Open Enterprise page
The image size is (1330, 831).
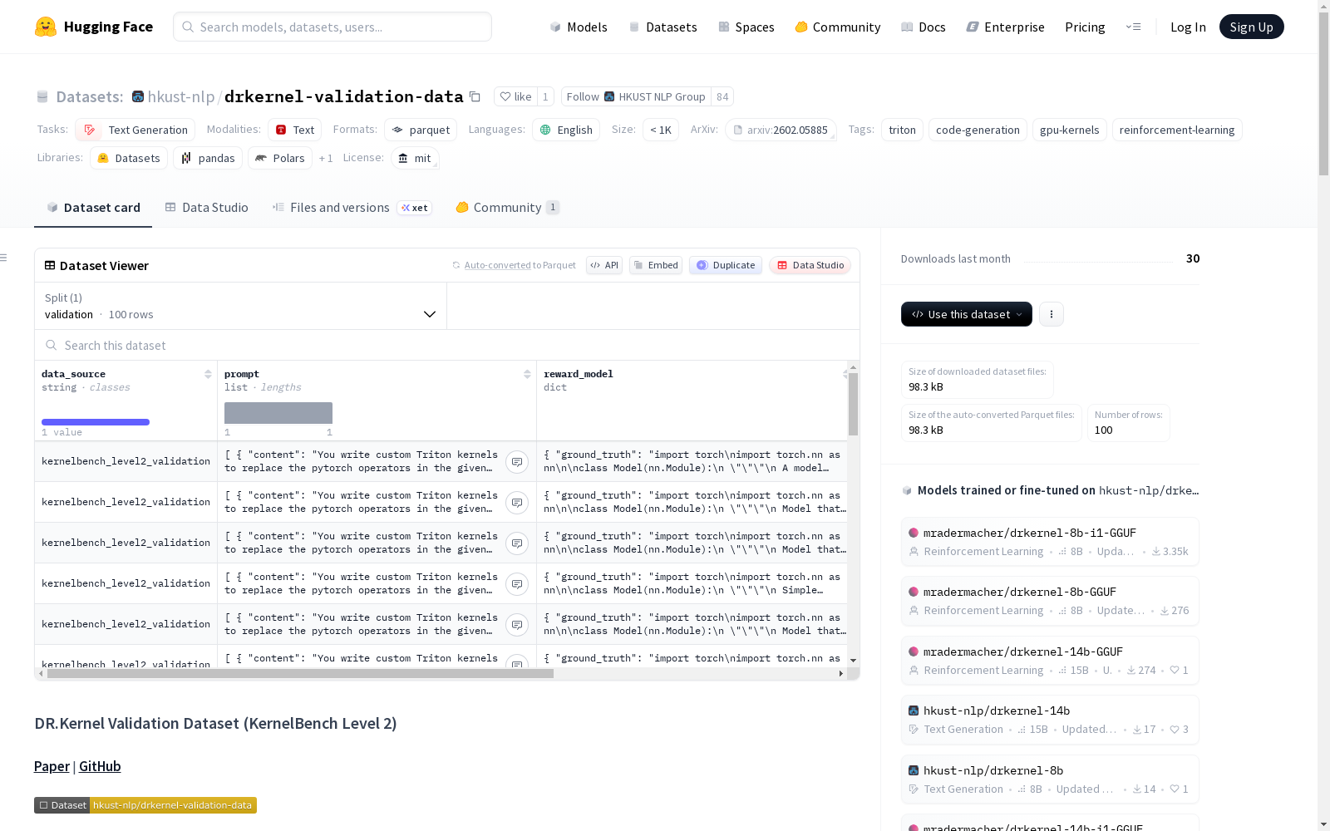point(1005,27)
